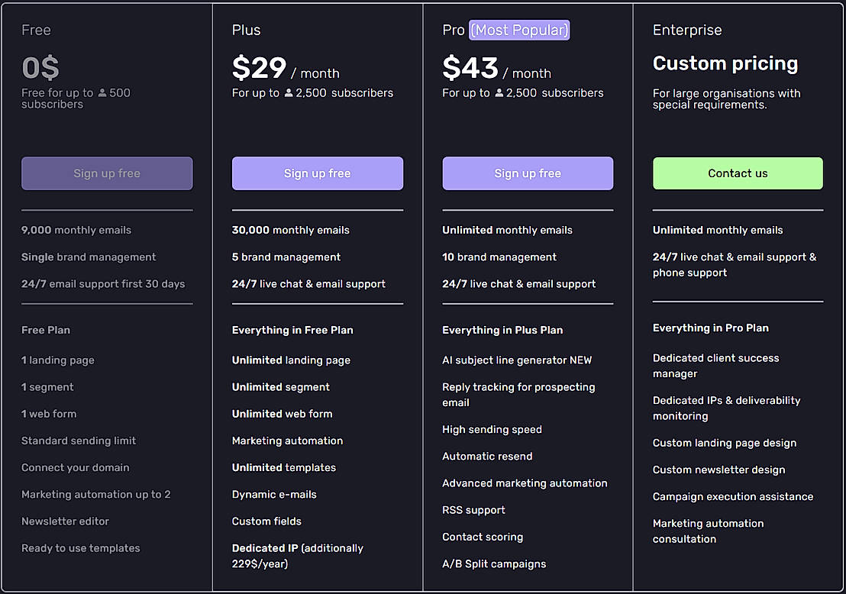Click High sending speed
Image resolution: width=846 pixels, height=594 pixels.
point(492,429)
